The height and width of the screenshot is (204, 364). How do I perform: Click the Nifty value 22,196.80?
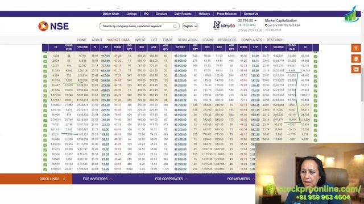[246, 20]
